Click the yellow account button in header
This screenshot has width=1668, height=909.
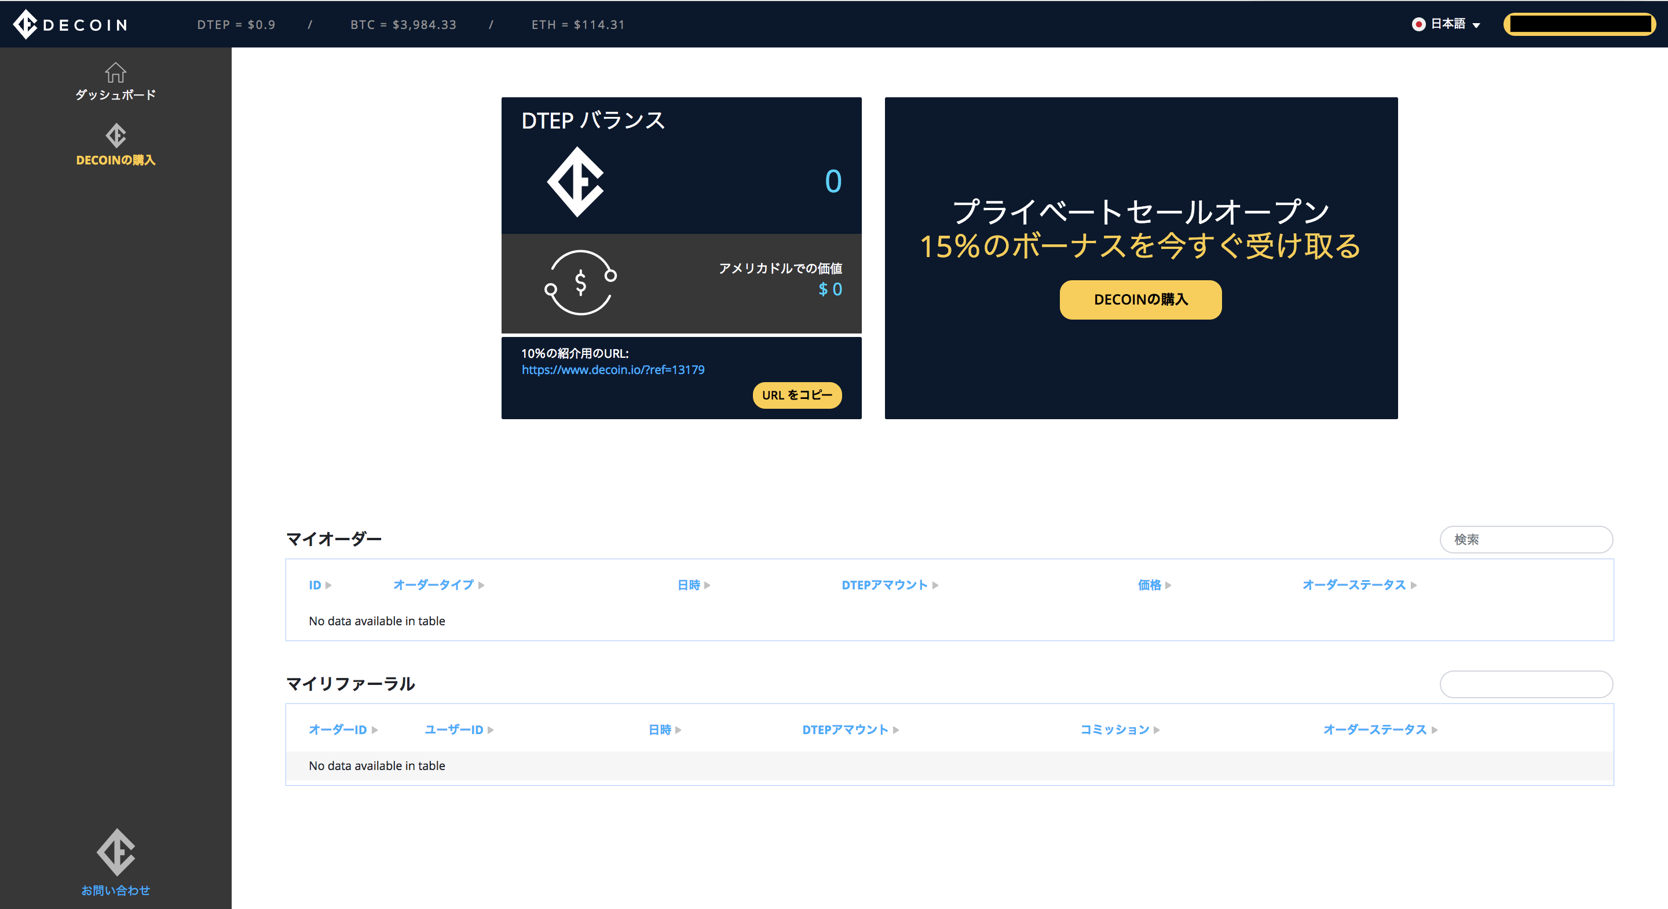[x=1579, y=24]
